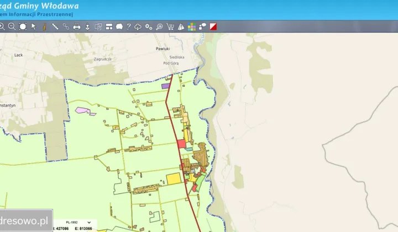
Task: Click the red and white square icon
Action: click(x=213, y=27)
